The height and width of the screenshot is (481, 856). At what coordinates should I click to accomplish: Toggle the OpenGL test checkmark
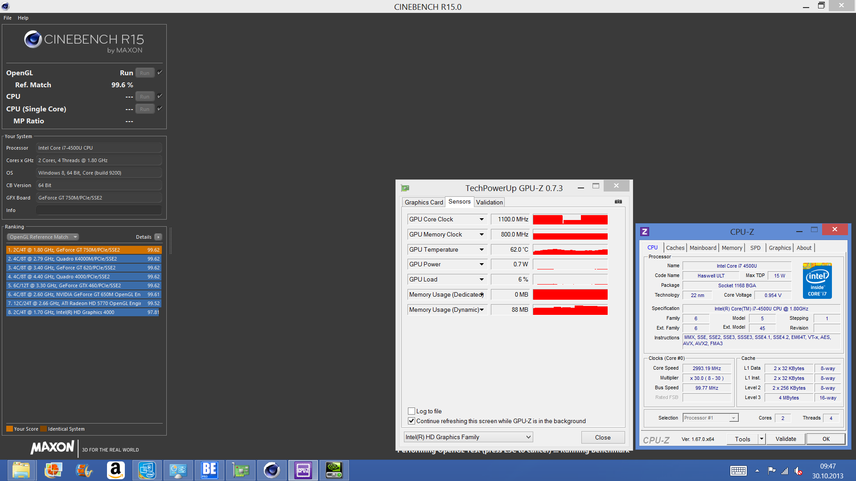click(x=160, y=72)
